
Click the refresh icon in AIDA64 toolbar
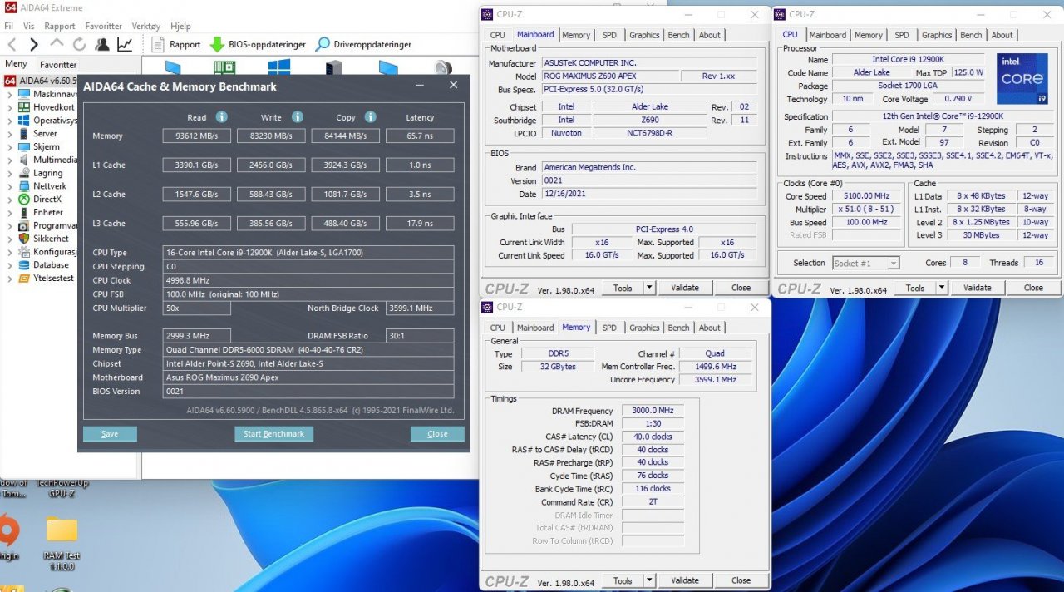(79, 44)
